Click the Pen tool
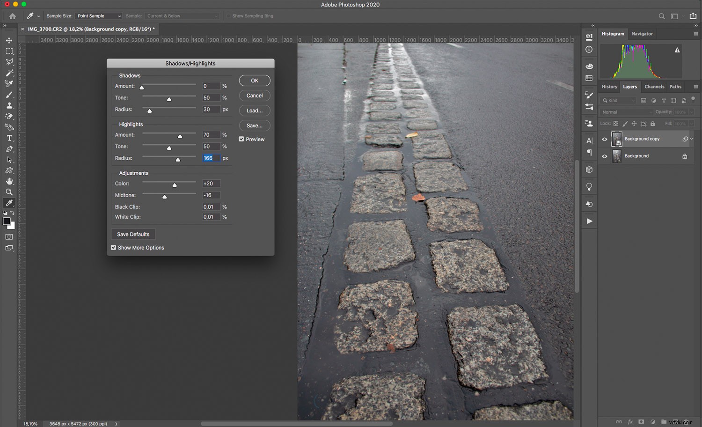 click(8, 148)
